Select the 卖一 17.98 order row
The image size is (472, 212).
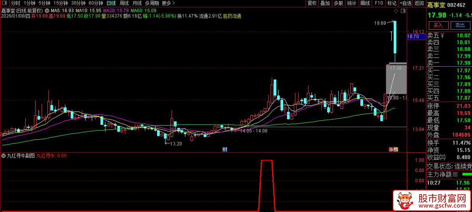pyautogui.click(x=449, y=63)
